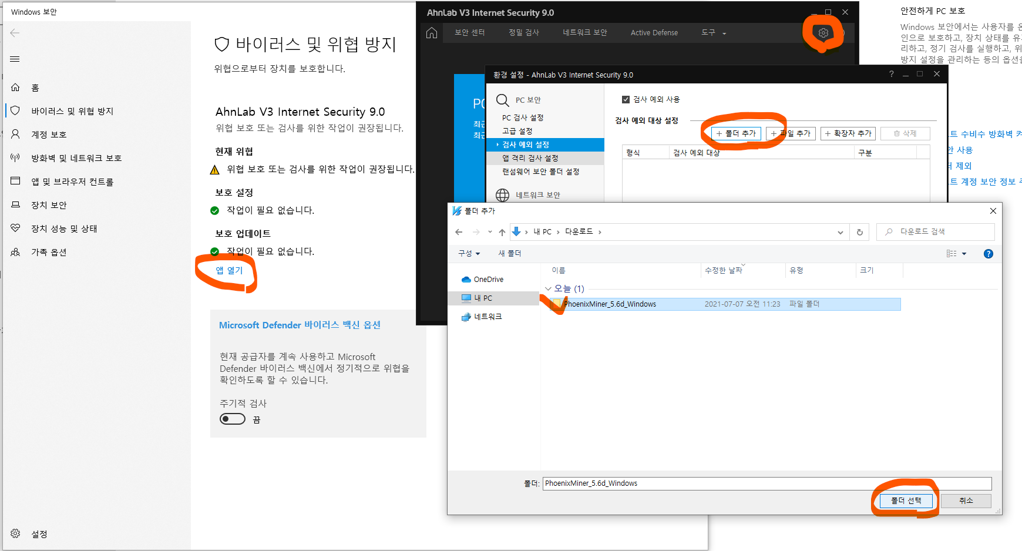
Task: Toggle 검사 예외 사용 checkbox
Action: point(626,99)
